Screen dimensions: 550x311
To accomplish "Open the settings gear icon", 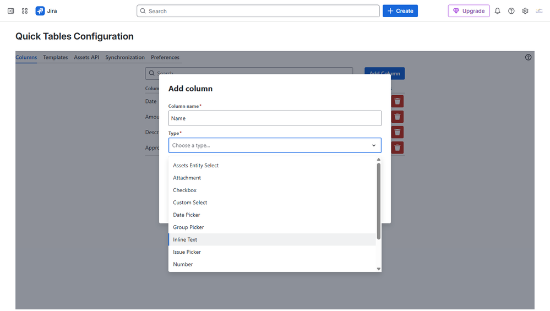I will coord(525,11).
